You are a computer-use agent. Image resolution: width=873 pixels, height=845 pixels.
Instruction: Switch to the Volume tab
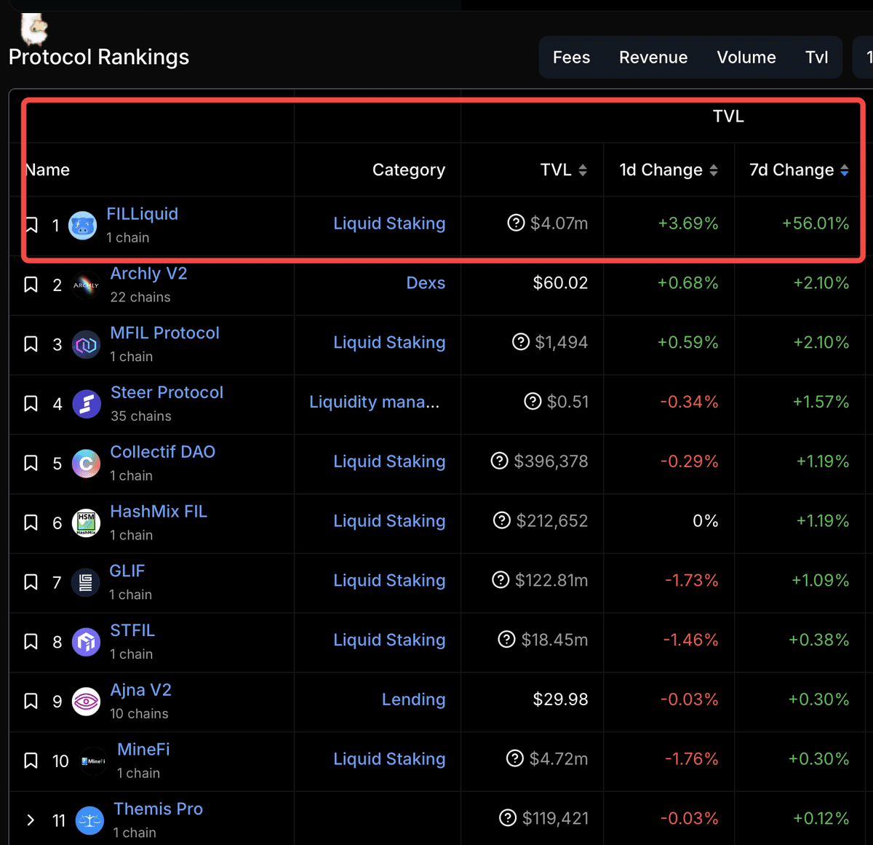[x=746, y=57]
